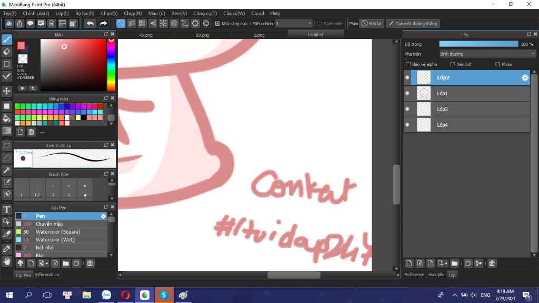
Task: Select the Watercolor (Wet) brush
Action: pyautogui.click(x=61, y=240)
